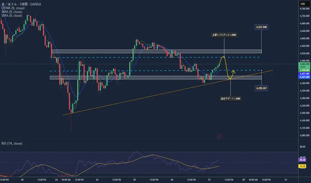Click the 4,523.948 price callout
The height and width of the screenshot is (183, 311).
[261, 27]
